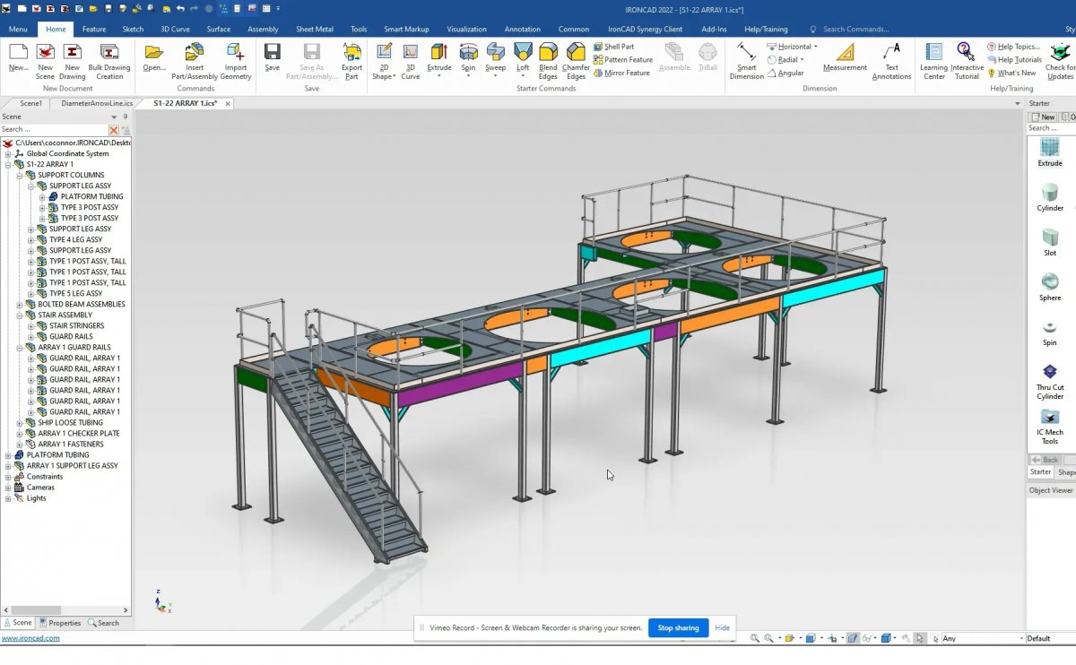Image resolution: width=1076 pixels, height=665 pixels.
Task: Open the Smart Dimension tool
Action: tap(746, 59)
